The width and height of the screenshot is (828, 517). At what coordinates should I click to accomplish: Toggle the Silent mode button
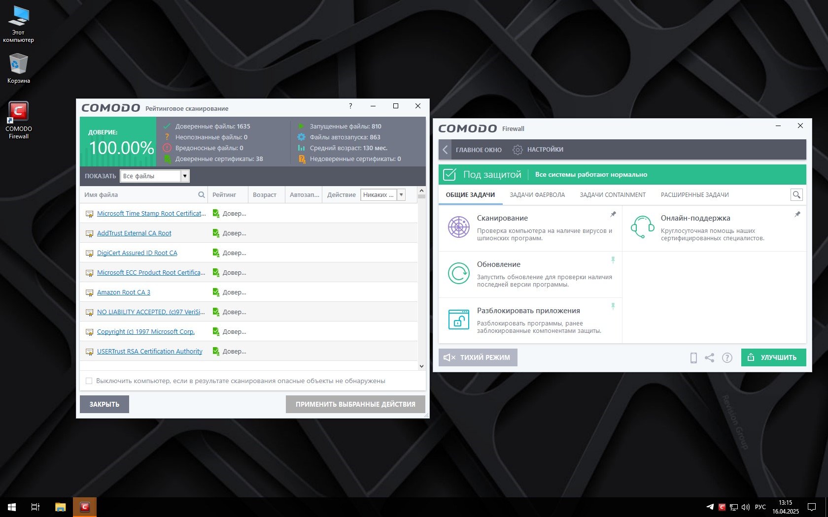tap(478, 357)
